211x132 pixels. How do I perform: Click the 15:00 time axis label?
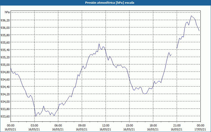pyautogui.click(x=129, y=126)
